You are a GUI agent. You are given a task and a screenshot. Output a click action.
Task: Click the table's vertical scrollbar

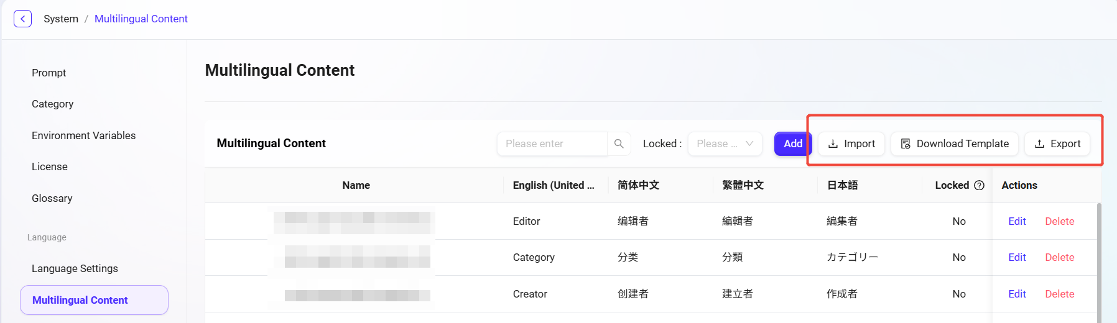click(1098, 261)
